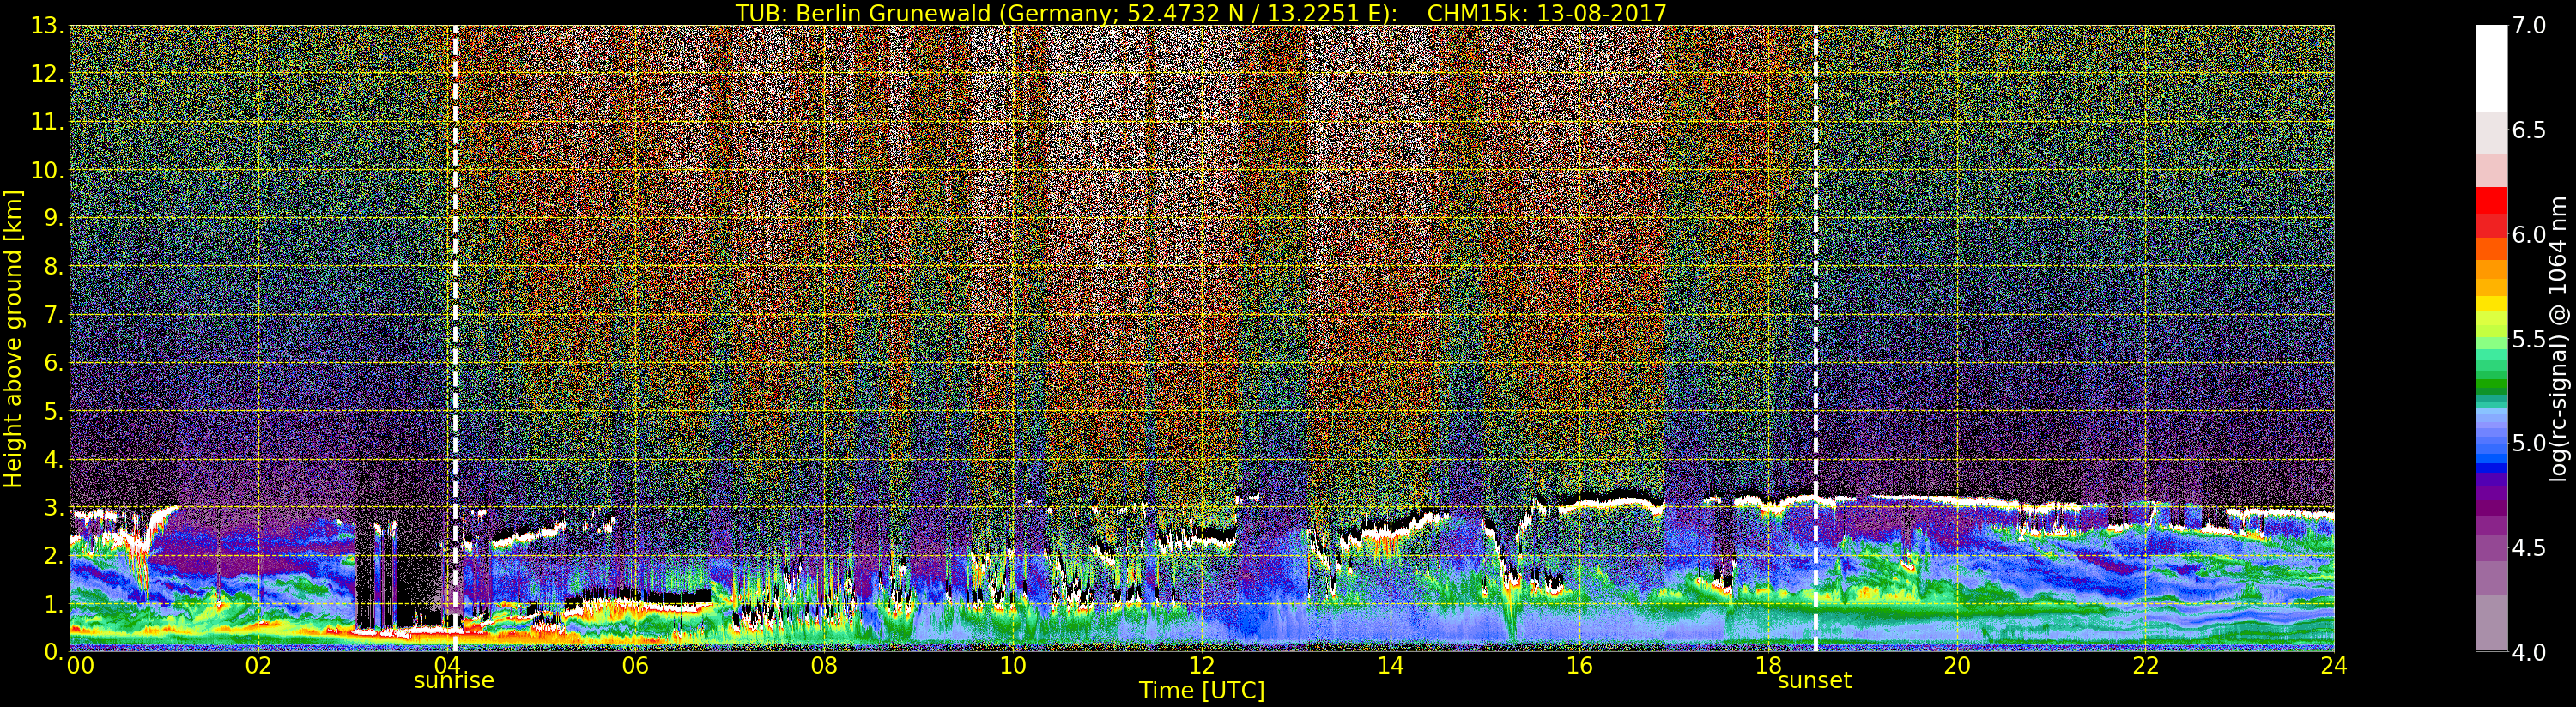Click the "22" time axis tick label
The width and height of the screenshot is (2576, 707).
[x=2145, y=666]
